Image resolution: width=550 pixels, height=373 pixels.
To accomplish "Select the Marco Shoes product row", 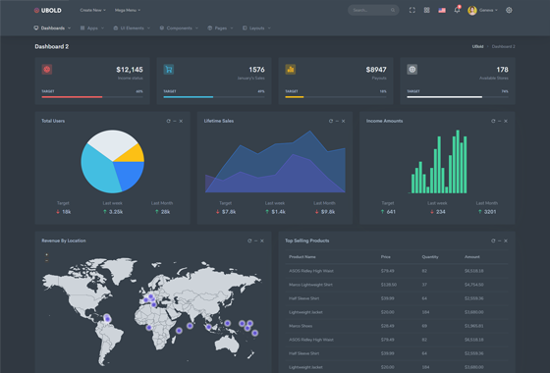I will (397, 326).
